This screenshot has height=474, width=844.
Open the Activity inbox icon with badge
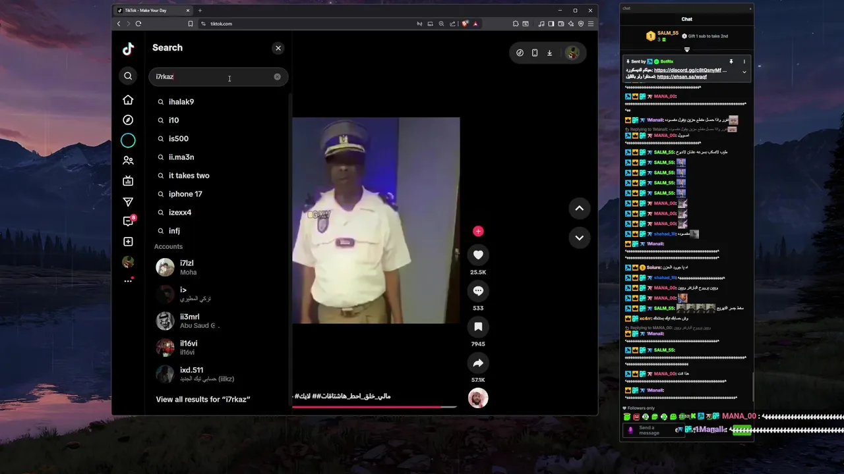[x=129, y=221]
